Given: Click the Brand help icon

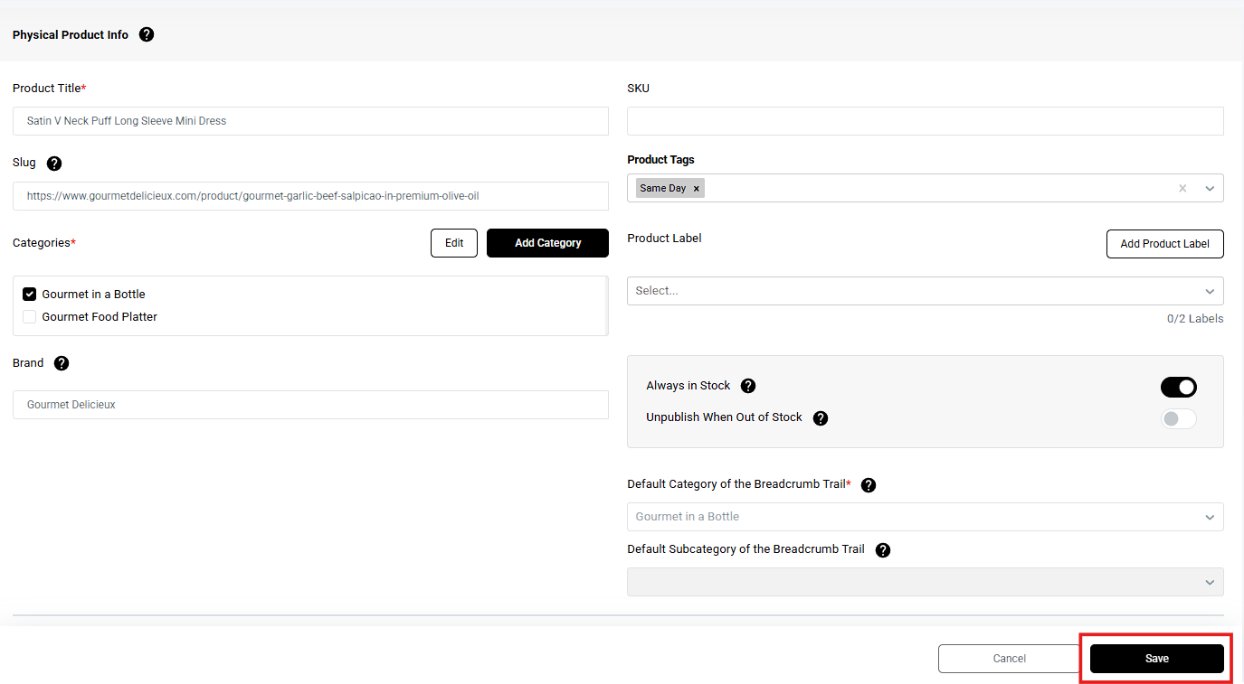Looking at the screenshot, I should 62,363.
